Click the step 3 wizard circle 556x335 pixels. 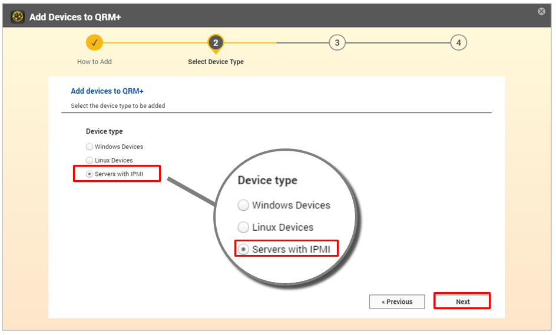[x=337, y=42]
